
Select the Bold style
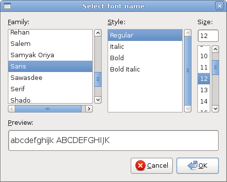tap(145, 58)
